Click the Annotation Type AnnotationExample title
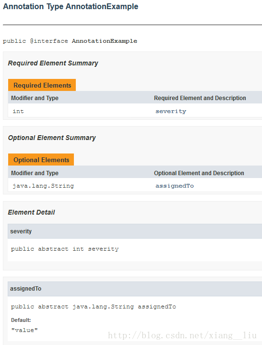262x345 pixels. [x=71, y=7]
